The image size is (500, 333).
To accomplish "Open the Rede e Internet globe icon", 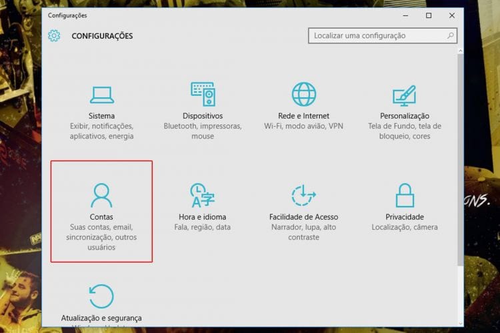I will coord(304,94).
